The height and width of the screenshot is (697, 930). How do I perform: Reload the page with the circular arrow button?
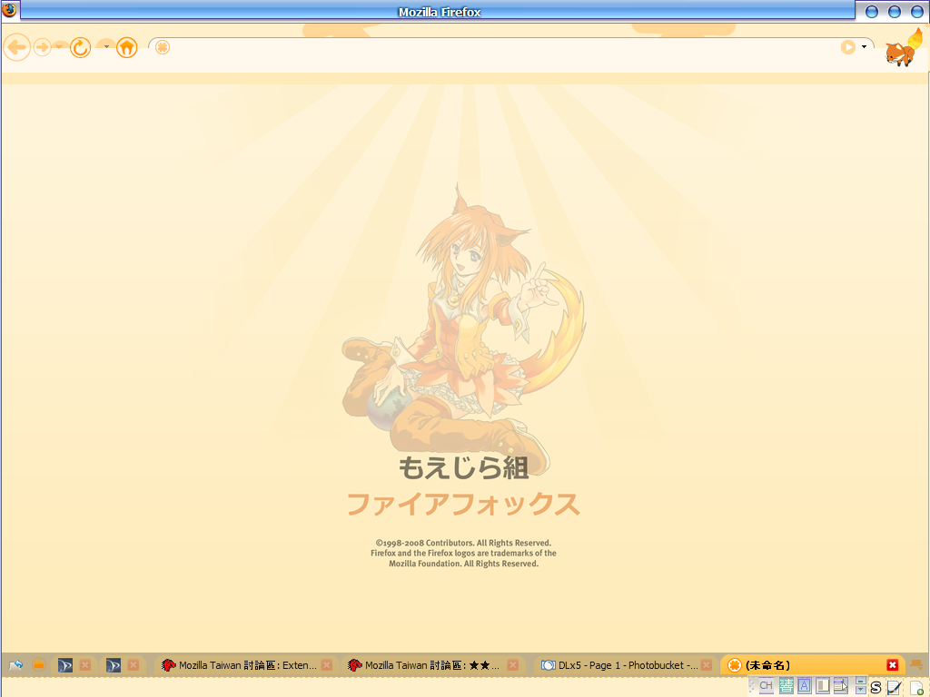click(81, 47)
